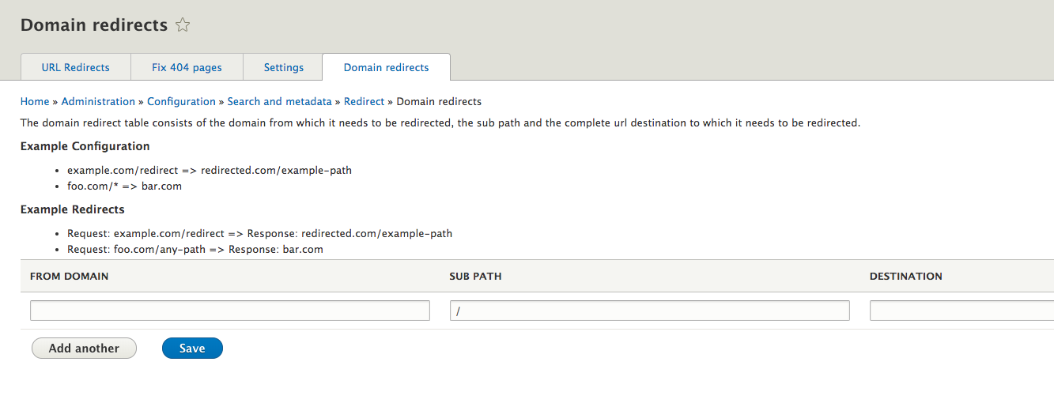Image resolution: width=1054 pixels, height=407 pixels.
Task: Click the Example Configuration section heading
Action: (x=85, y=146)
